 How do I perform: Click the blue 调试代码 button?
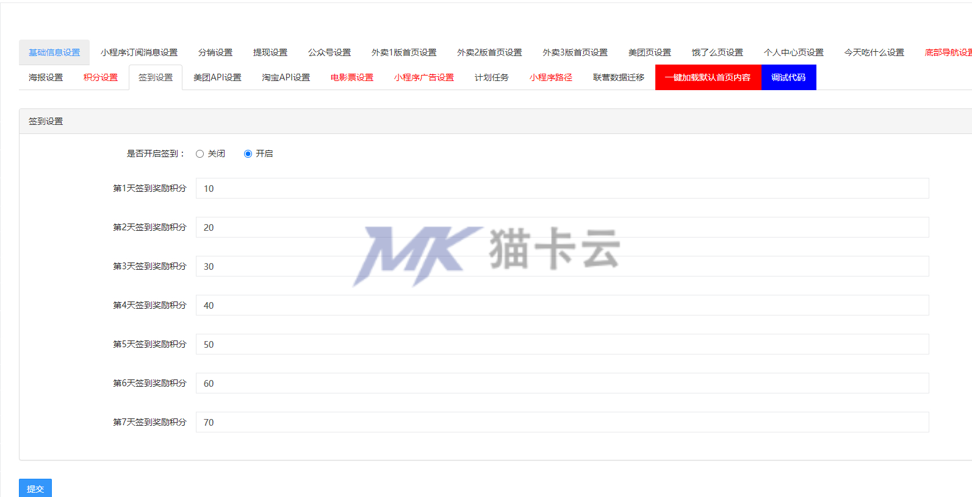(x=788, y=77)
